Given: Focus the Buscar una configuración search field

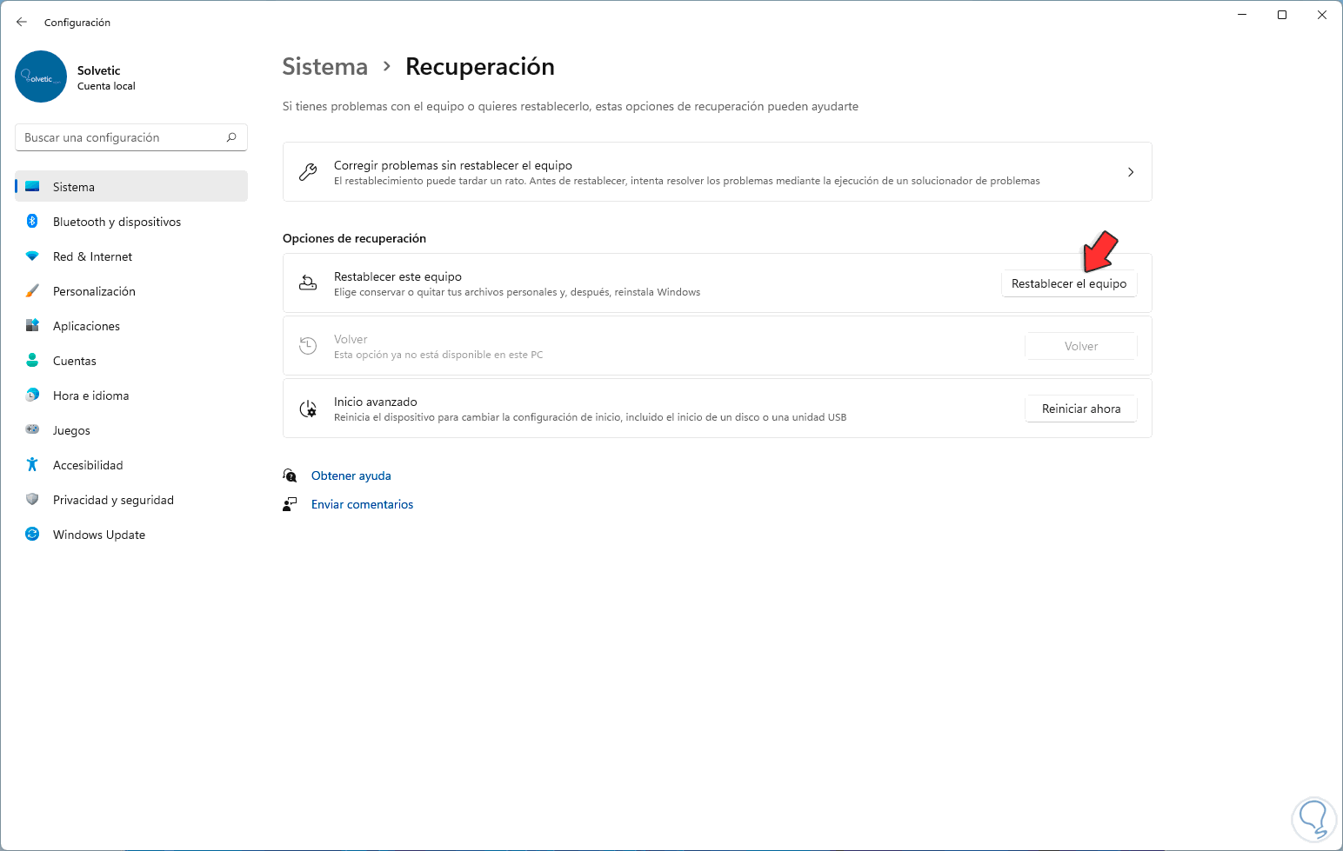Looking at the screenshot, I should pyautogui.click(x=122, y=137).
